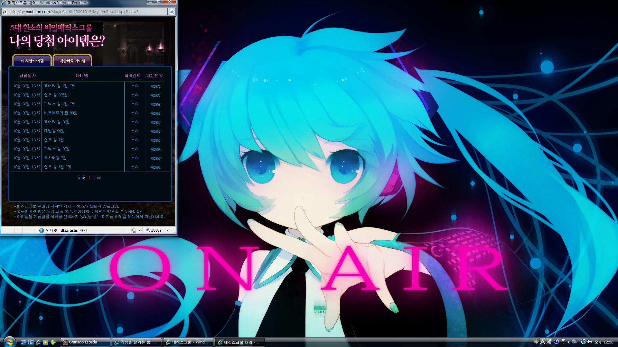Select row 피닉스 윙 30일

[89, 149]
